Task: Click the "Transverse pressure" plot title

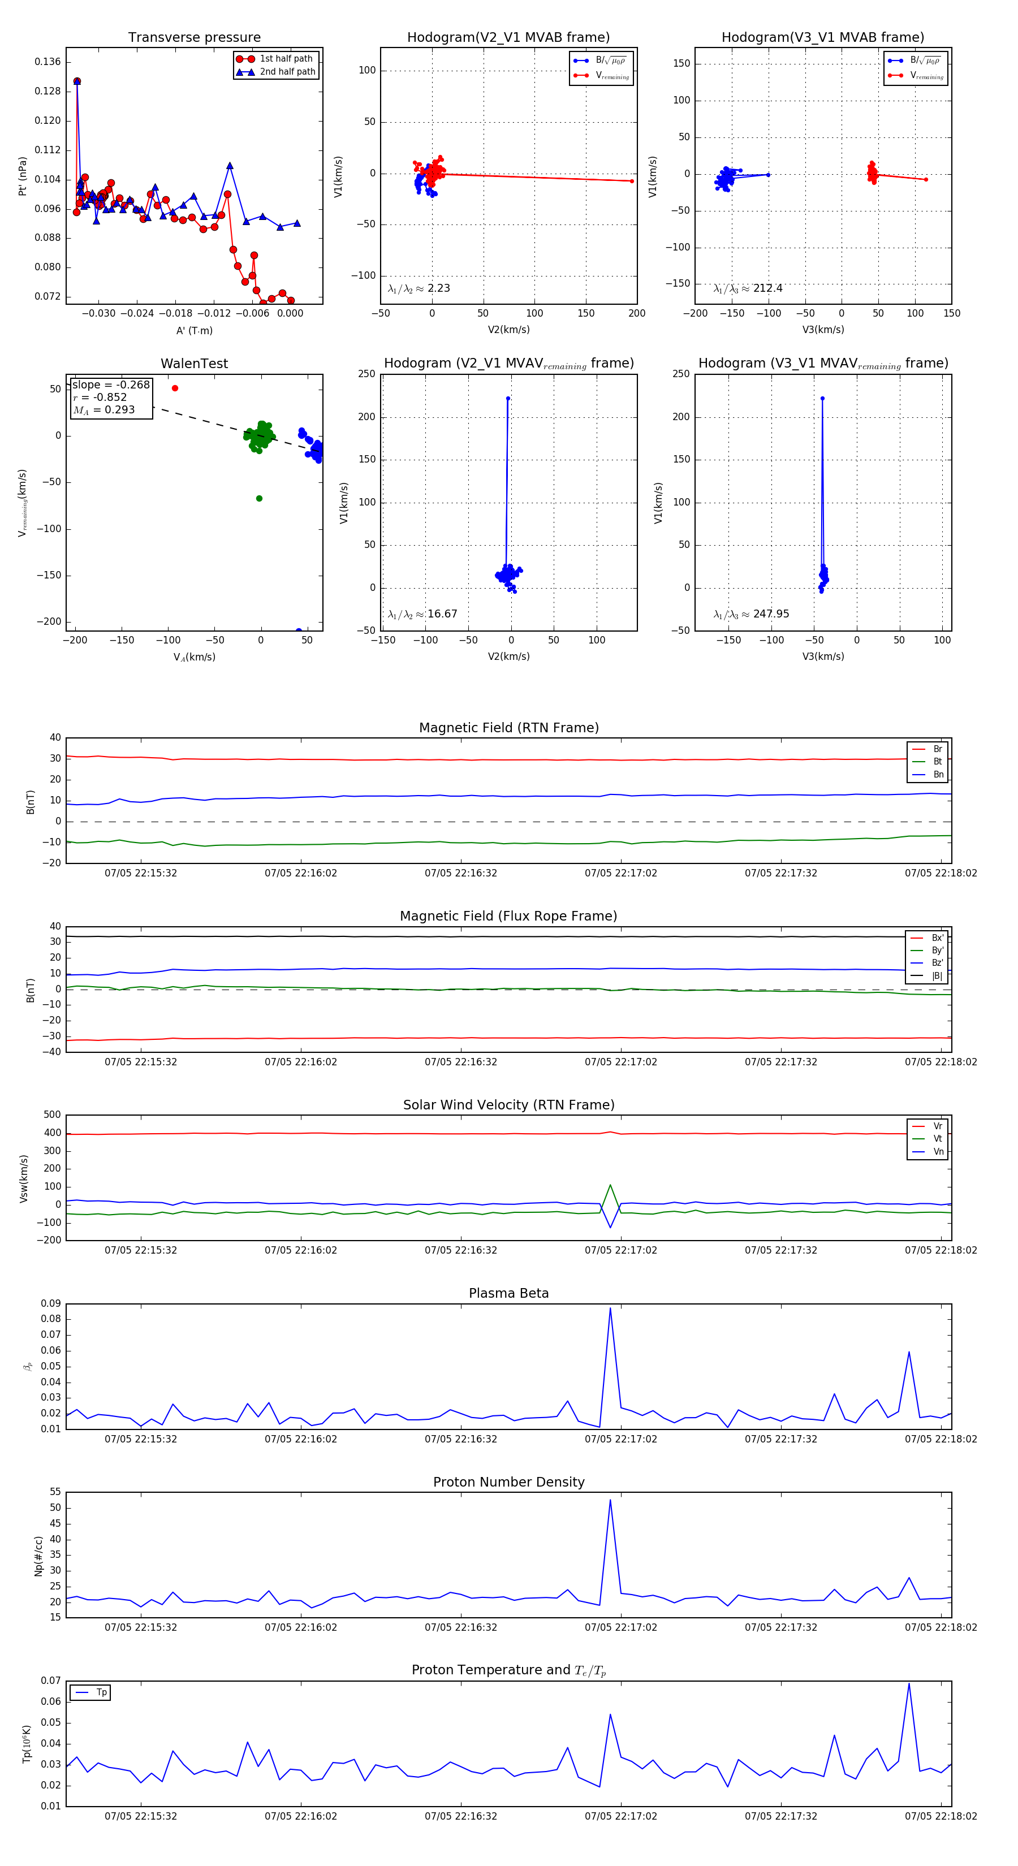Action: pyautogui.click(x=194, y=38)
